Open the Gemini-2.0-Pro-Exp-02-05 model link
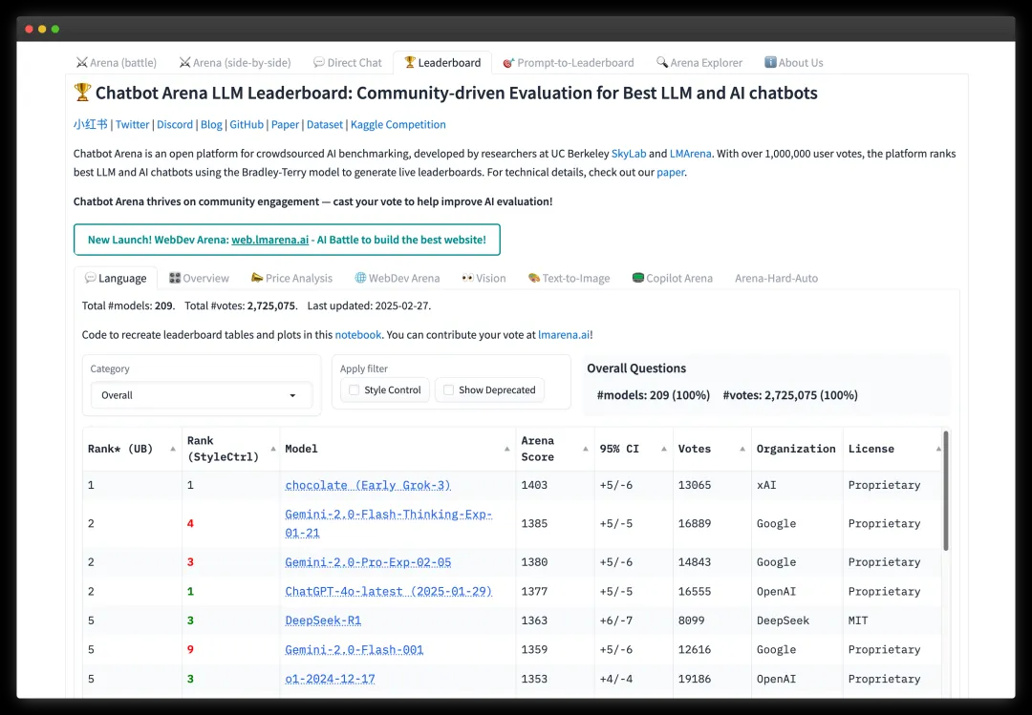Screen dimensions: 1032x715 [x=368, y=562]
